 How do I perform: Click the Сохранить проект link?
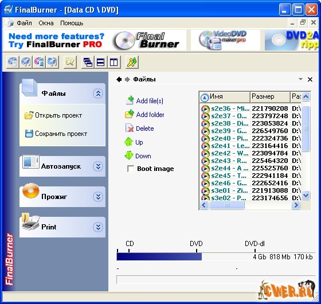click(x=61, y=134)
